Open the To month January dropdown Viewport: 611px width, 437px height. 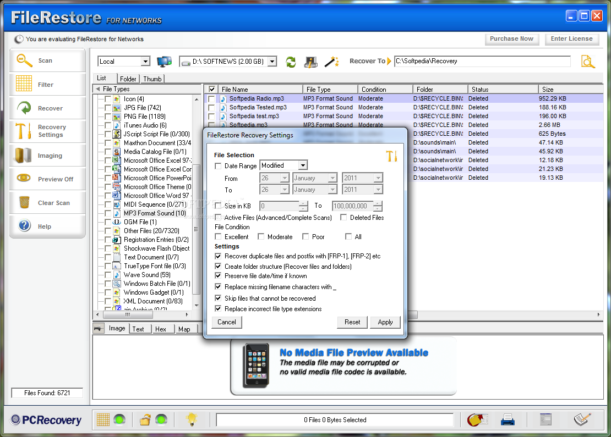tap(332, 190)
